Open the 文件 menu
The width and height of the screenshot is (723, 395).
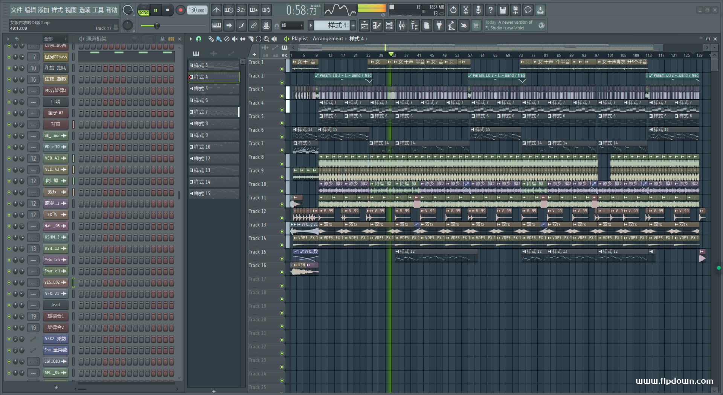pyautogui.click(x=16, y=10)
